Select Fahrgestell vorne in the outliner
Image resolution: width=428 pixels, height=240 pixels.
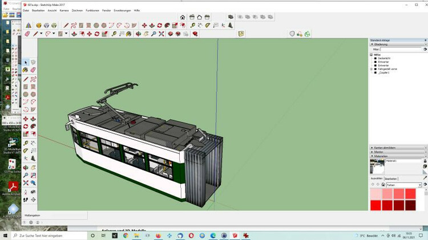[x=387, y=70]
